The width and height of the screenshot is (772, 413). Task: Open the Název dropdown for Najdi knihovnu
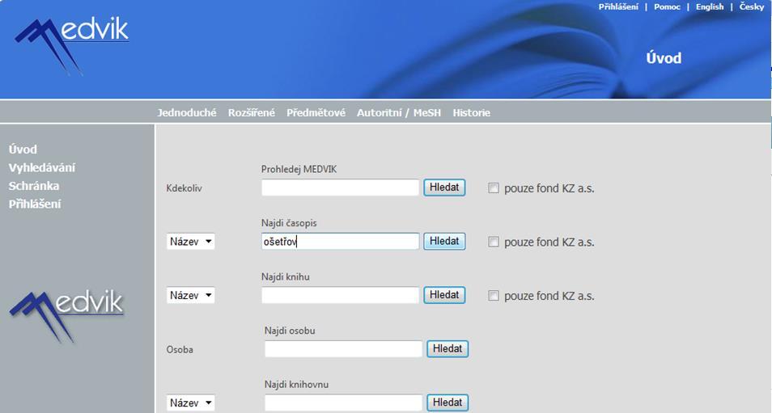click(190, 402)
